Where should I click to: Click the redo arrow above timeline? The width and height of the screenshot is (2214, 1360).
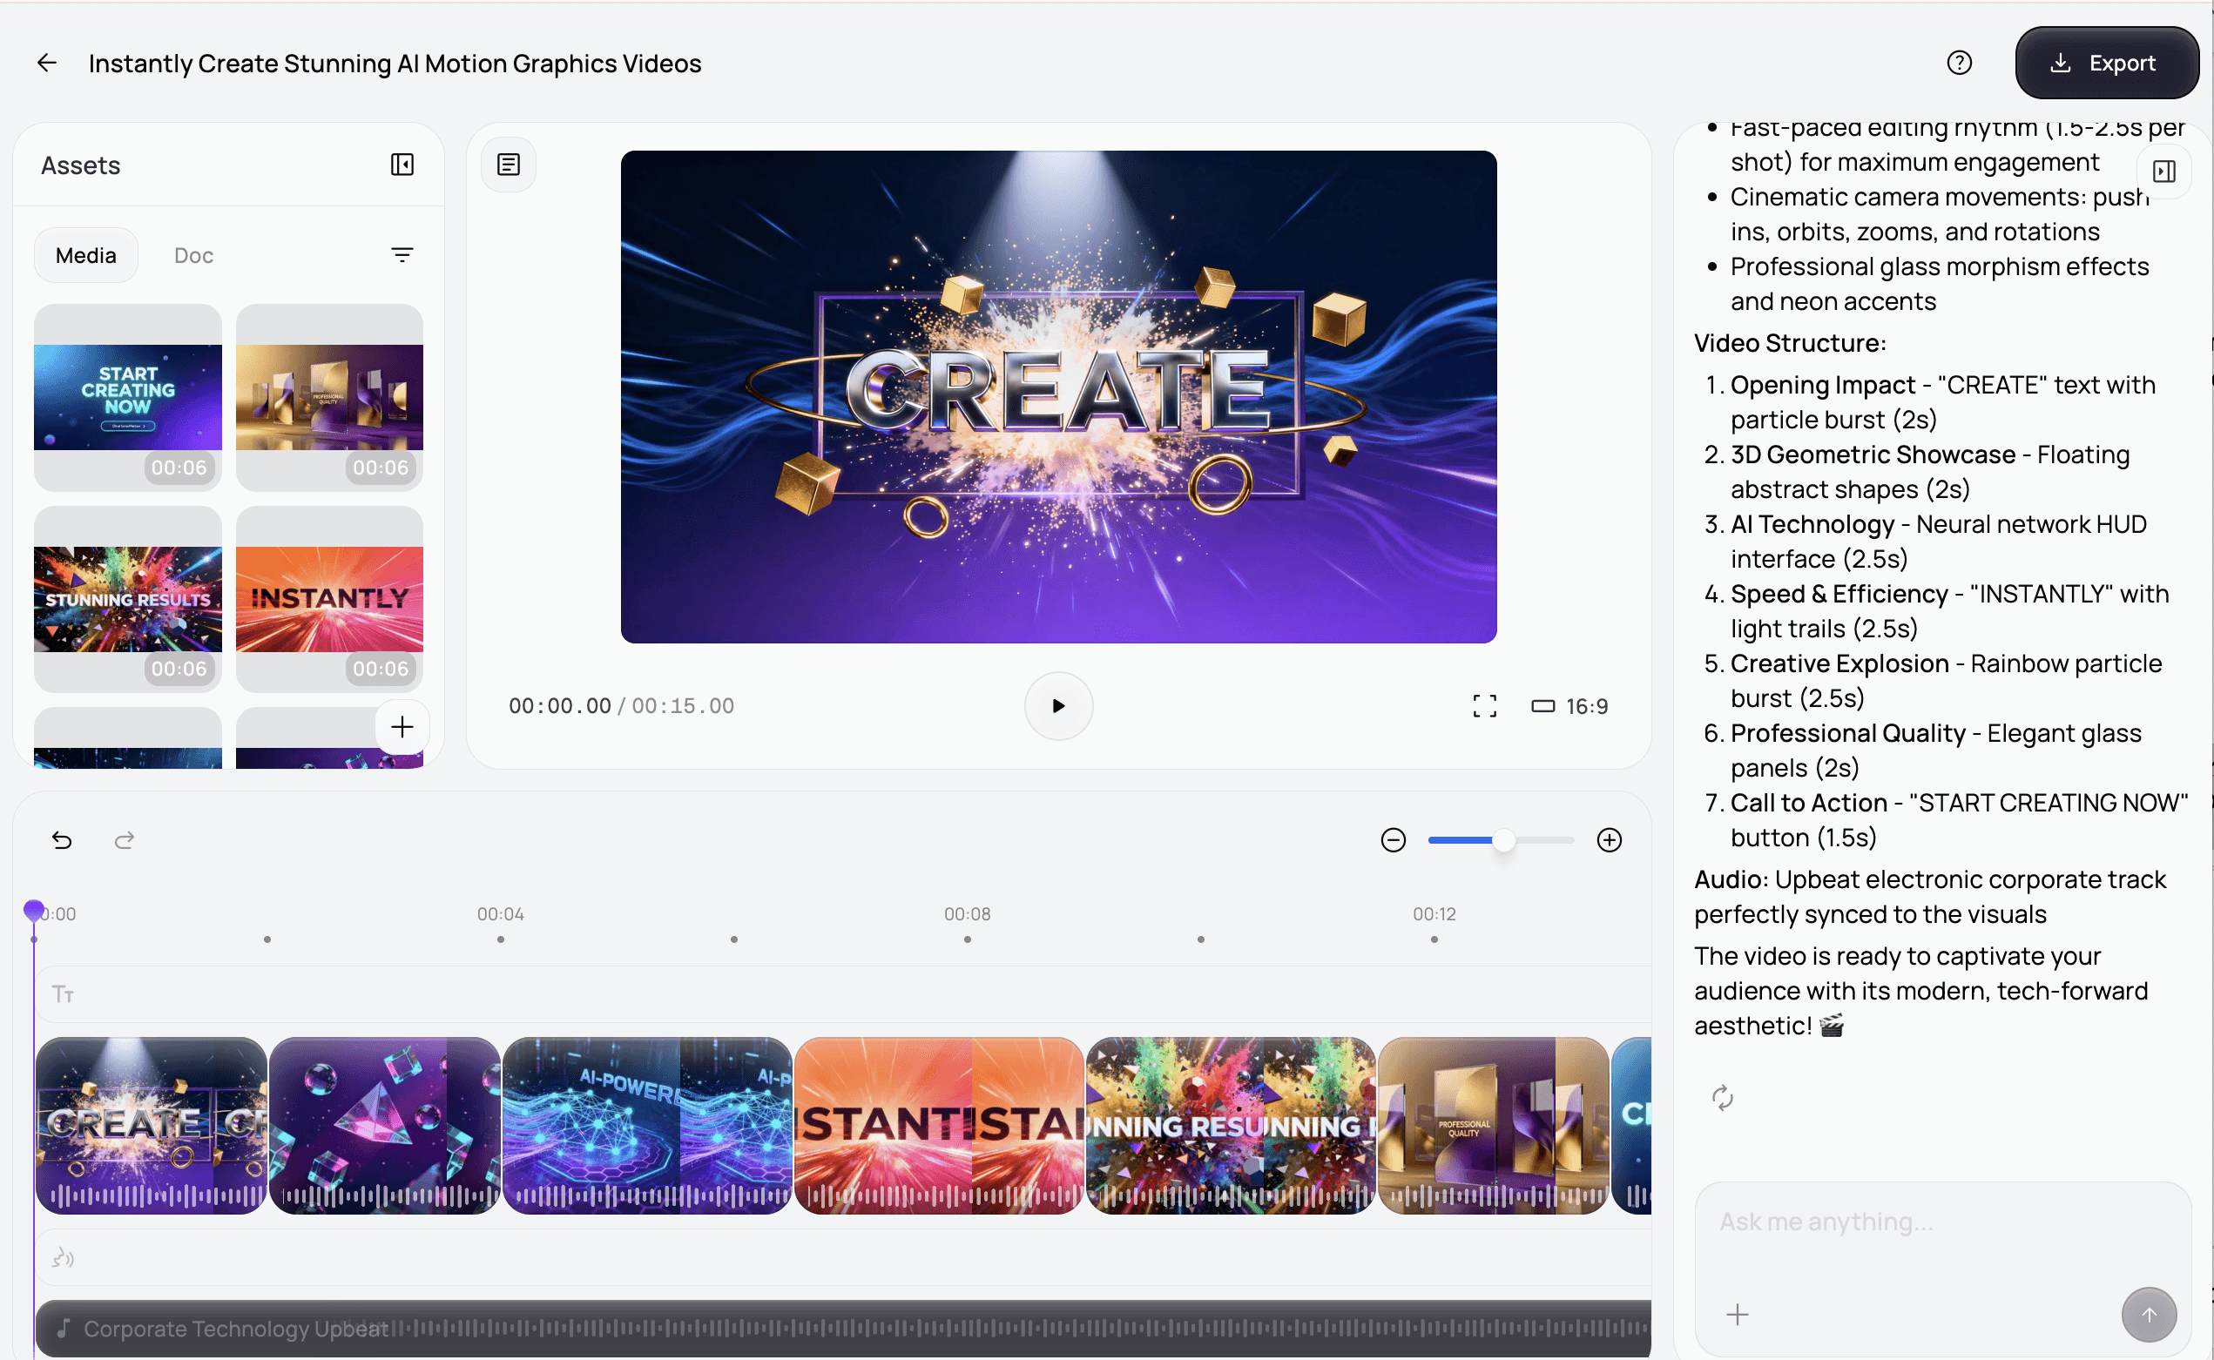click(125, 840)
